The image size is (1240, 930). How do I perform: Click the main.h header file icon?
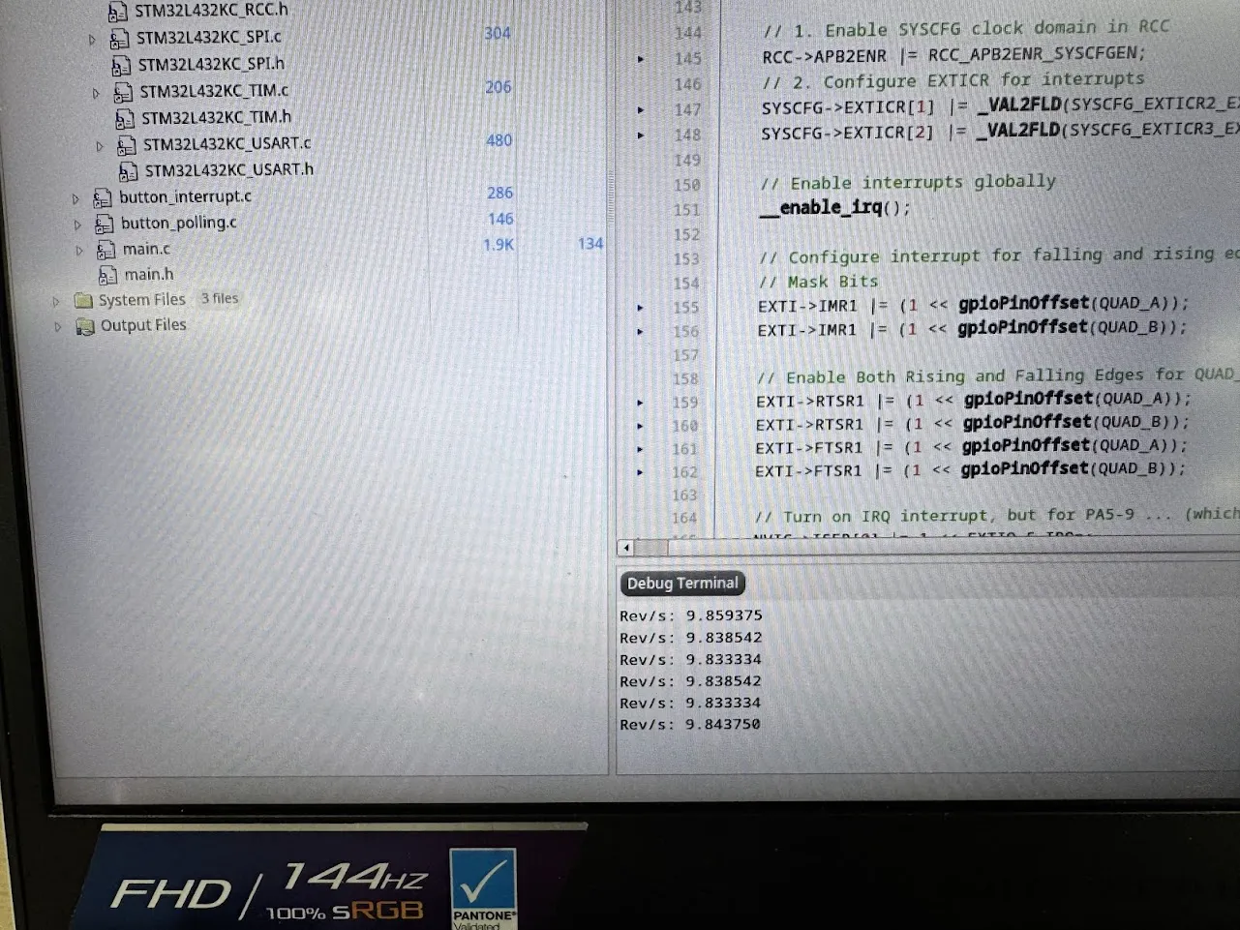click(x=107, y=274)
